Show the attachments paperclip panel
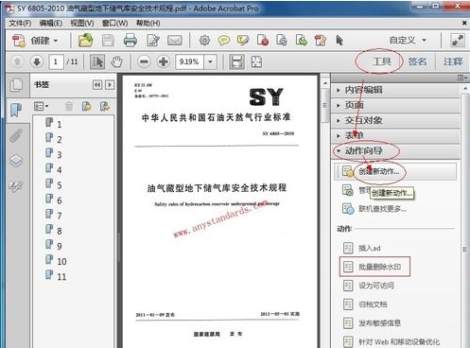The height and width of the screenshot is (348, 470). click(x=16, y=136)
